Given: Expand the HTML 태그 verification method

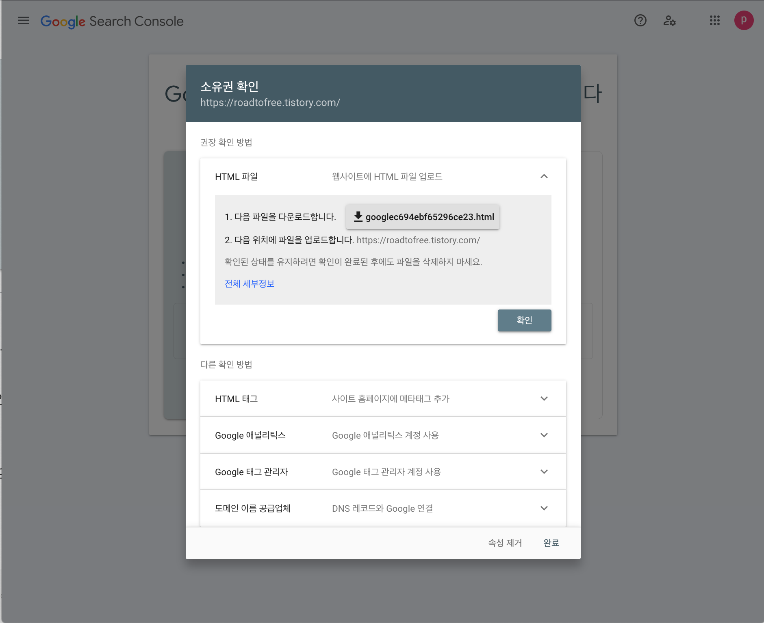Looking at the screenshot, I should 544,398.
